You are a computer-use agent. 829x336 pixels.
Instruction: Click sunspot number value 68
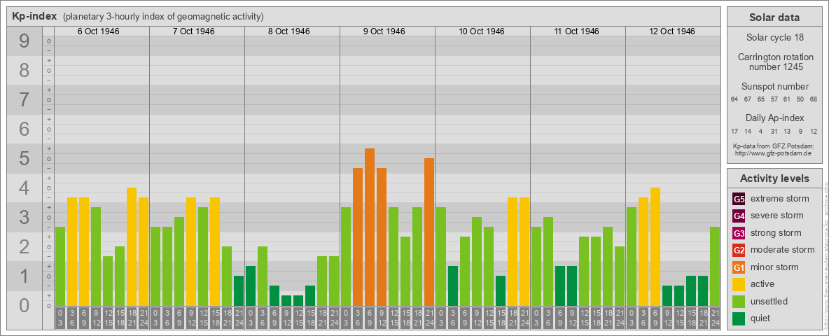[x=814, y=99]
